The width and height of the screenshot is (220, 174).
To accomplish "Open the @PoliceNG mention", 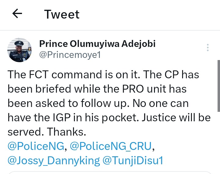I will (x=36, y=147).
